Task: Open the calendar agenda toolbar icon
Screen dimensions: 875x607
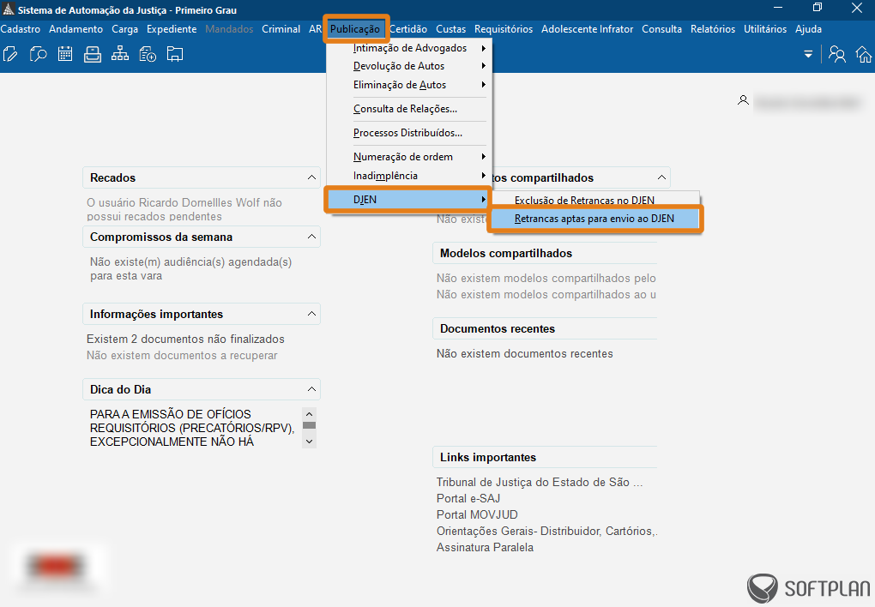Action: (x=65, y=54)
